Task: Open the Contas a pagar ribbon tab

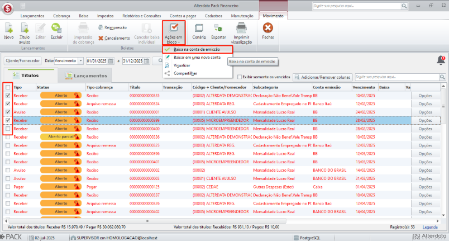Action: coord(183,16)
